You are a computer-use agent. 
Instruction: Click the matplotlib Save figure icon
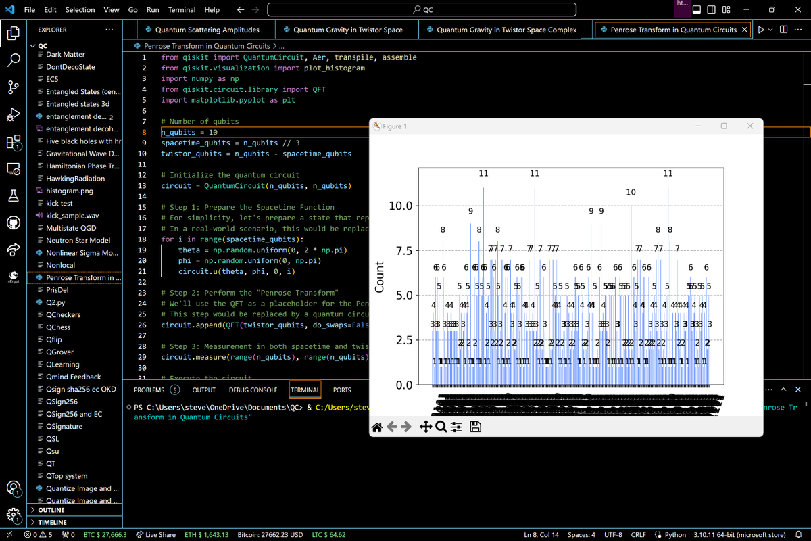click(x=475, y=427)
